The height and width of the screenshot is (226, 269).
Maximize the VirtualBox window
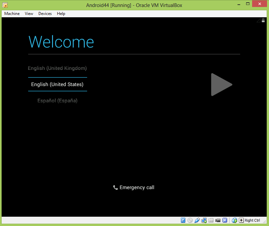pos(248,4)
